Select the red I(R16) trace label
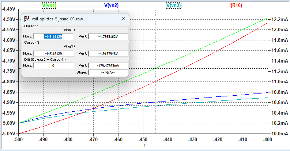The height and width of the screenshot is (151, 290). tap(236, 5)
